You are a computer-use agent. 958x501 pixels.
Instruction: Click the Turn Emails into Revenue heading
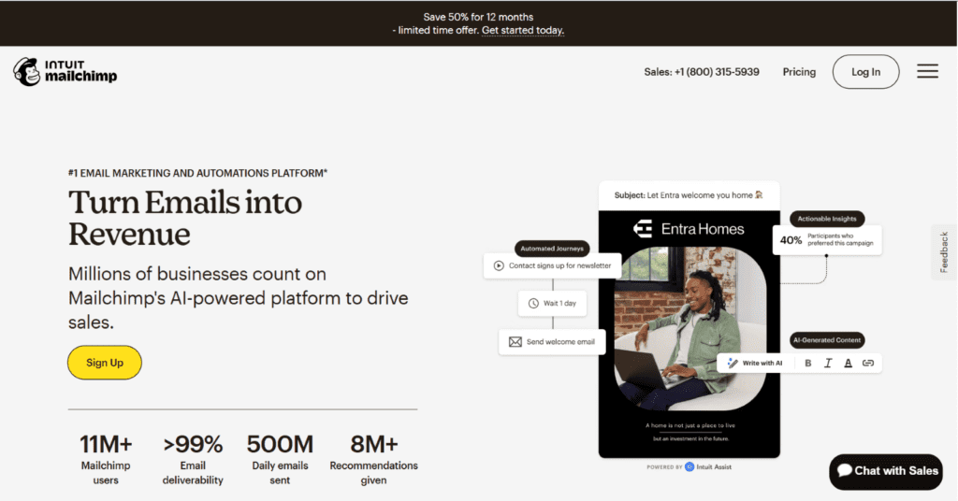coord(185,218)
